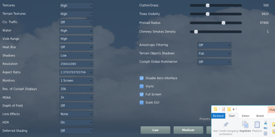
Task: Expand the Aspect Ratio dropdown
Action: (76, 72)
